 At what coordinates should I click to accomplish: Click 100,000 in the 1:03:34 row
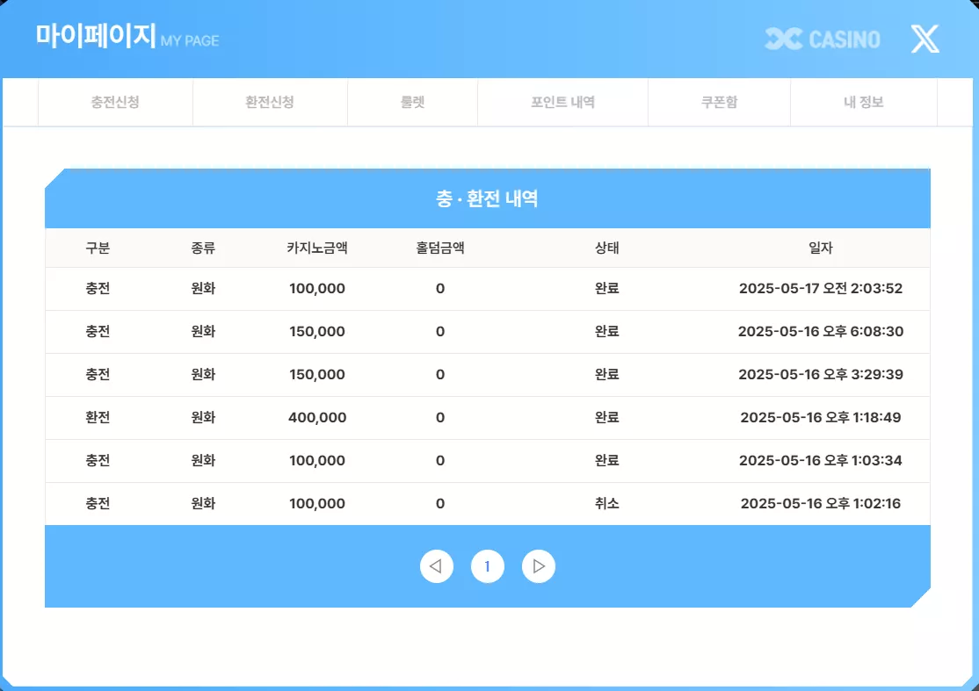click(317, 461)
